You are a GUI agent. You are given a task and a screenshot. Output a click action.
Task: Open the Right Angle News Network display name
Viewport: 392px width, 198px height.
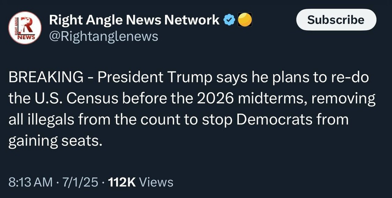(x=134, y=20)
